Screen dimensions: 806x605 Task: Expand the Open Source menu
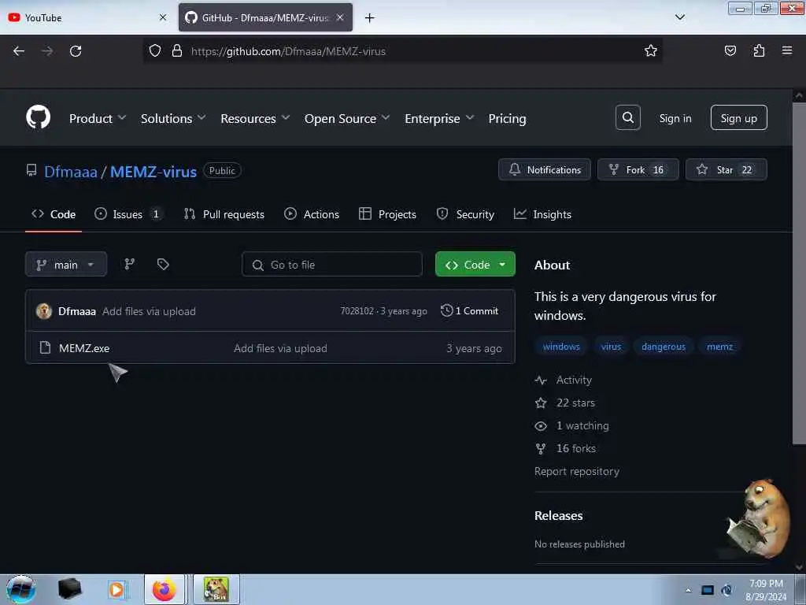click(347, 118)
